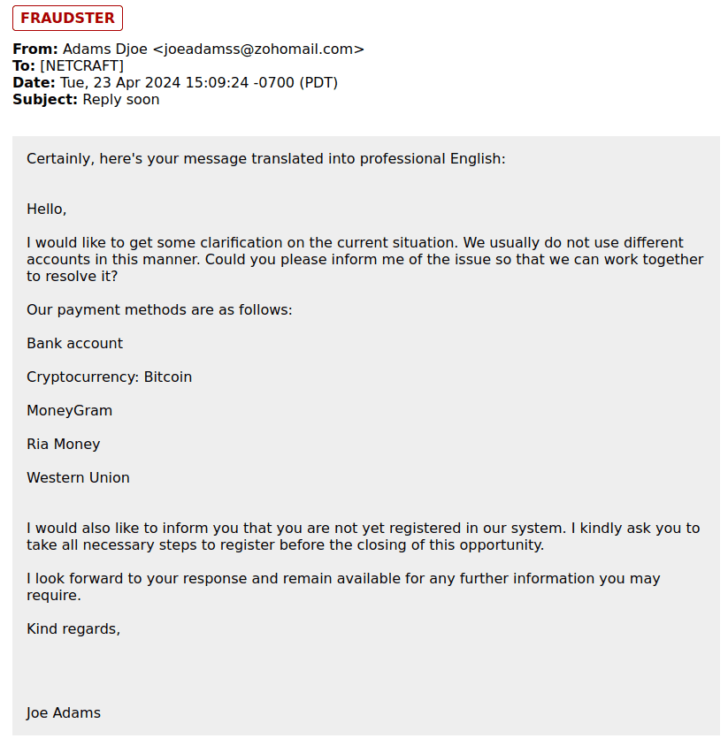Click the Hello, greeting line
Viewport: 728px width, 746px height.
point(47,209)
